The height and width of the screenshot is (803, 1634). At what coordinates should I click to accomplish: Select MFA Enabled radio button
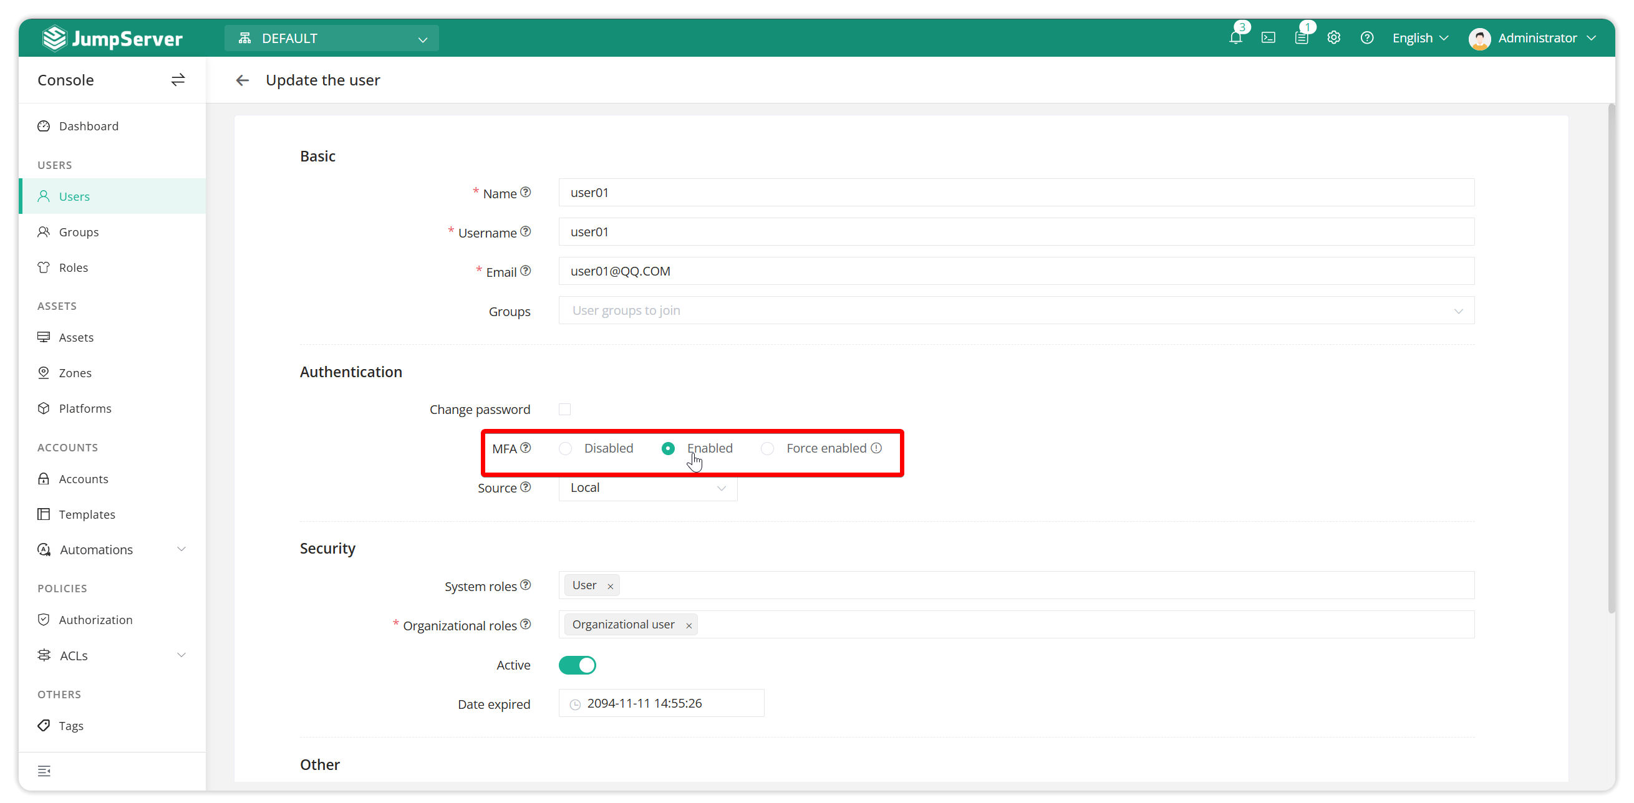click(x=668, y=448)
